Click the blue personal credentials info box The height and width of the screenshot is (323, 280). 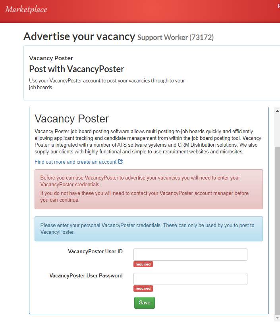coord(149,229)
